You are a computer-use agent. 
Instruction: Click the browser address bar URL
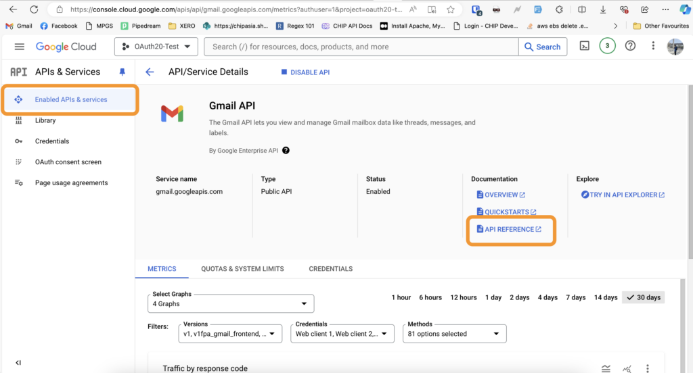tap(236, 9)
